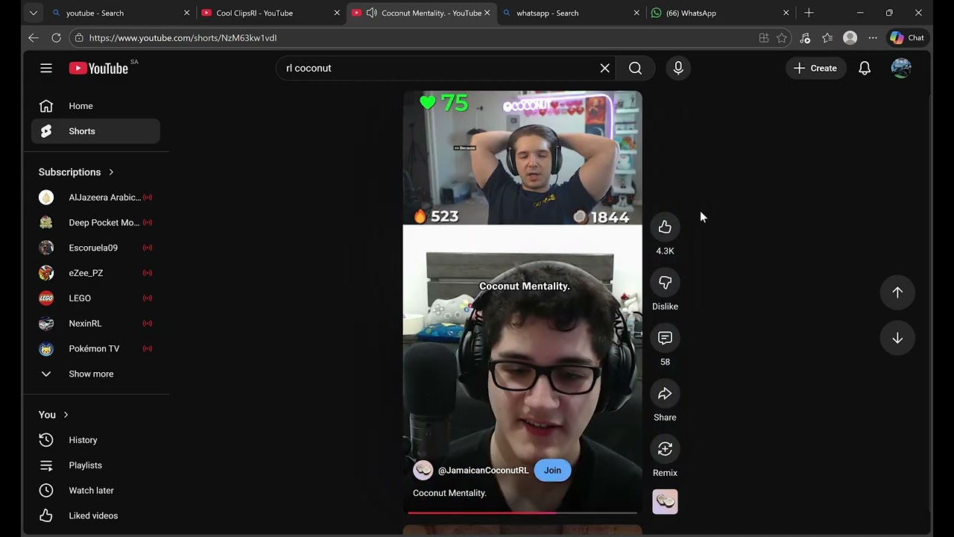
Task: Open comments for the short
Action: pos(665,338)
